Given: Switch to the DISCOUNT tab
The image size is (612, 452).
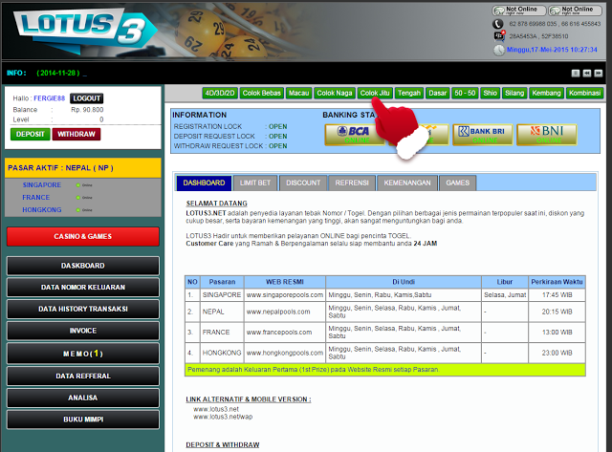Looking at the screenshot, I should (303, 183).
